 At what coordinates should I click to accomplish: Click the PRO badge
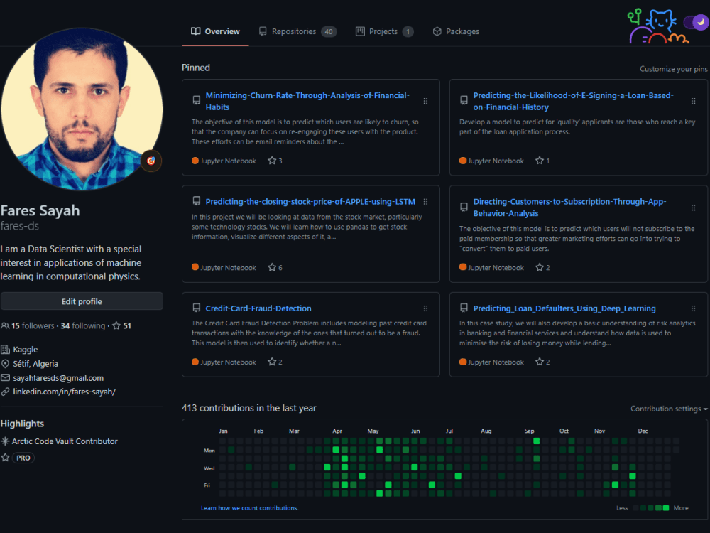[x=23, y=458]
